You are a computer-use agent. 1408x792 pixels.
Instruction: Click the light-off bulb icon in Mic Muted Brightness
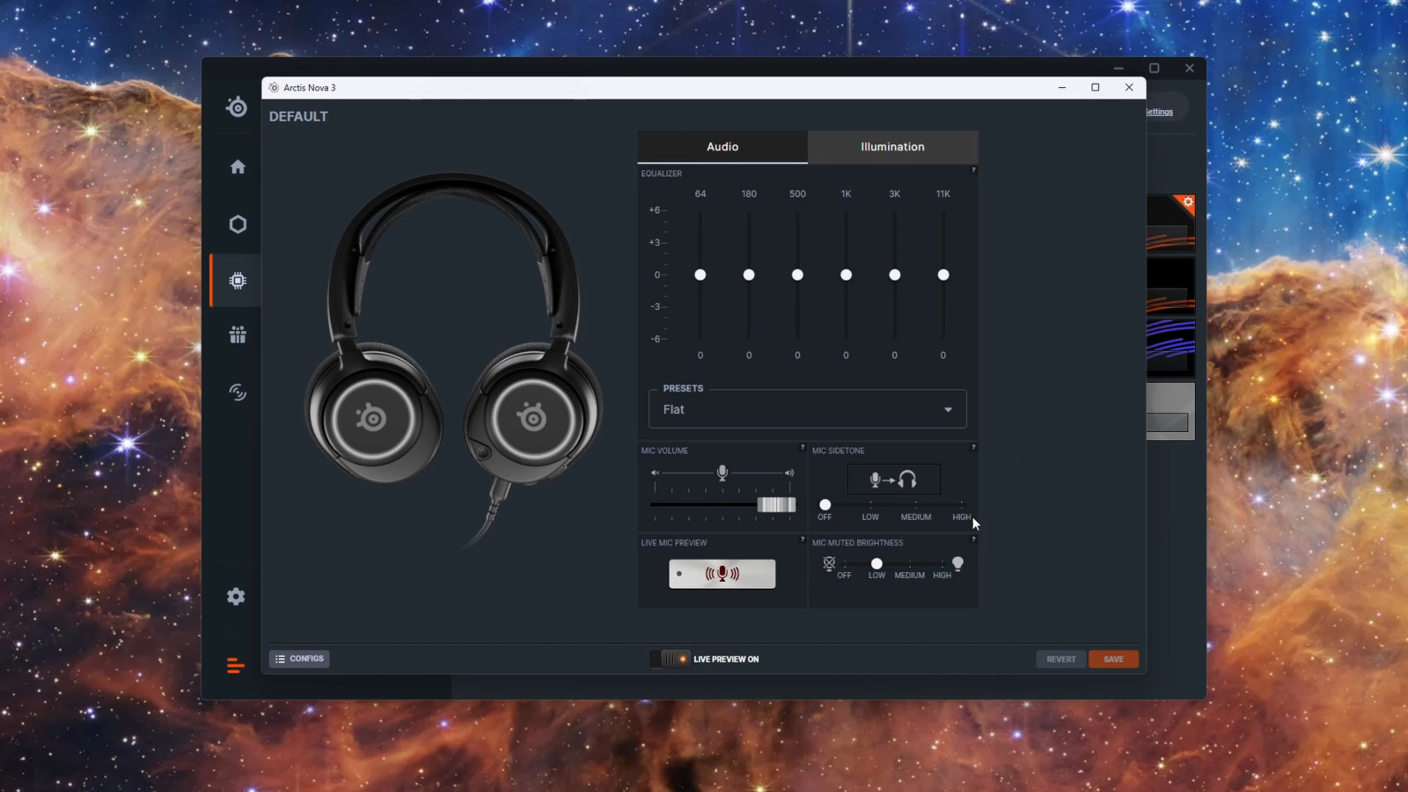pyautogui.click(x=829, y=563)
